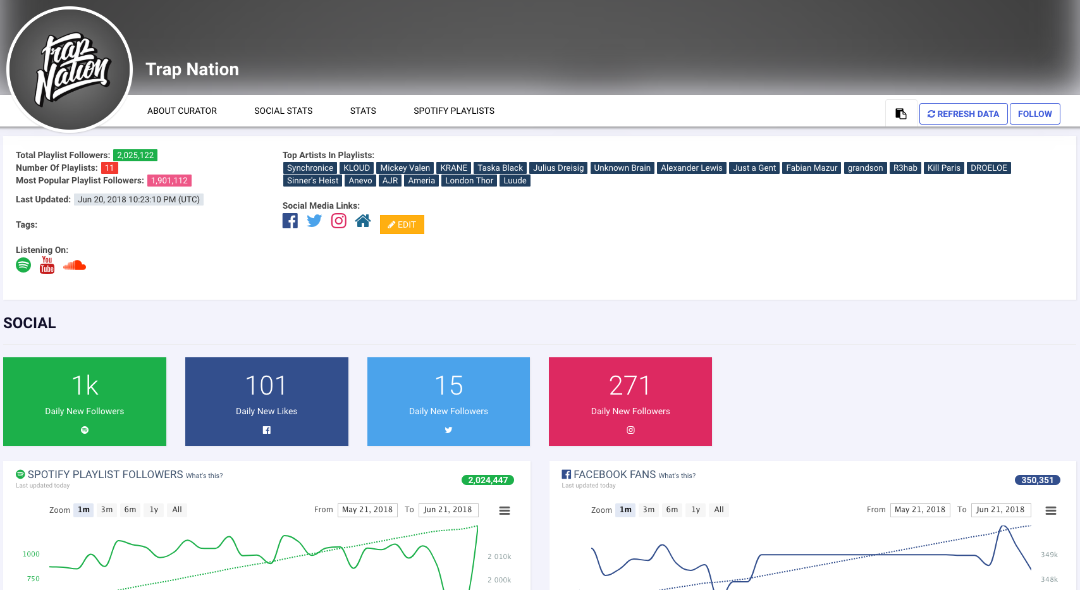Select All zoom on Facebook fans chart
Screen dimensions: 1080x590
pos(719,510)
